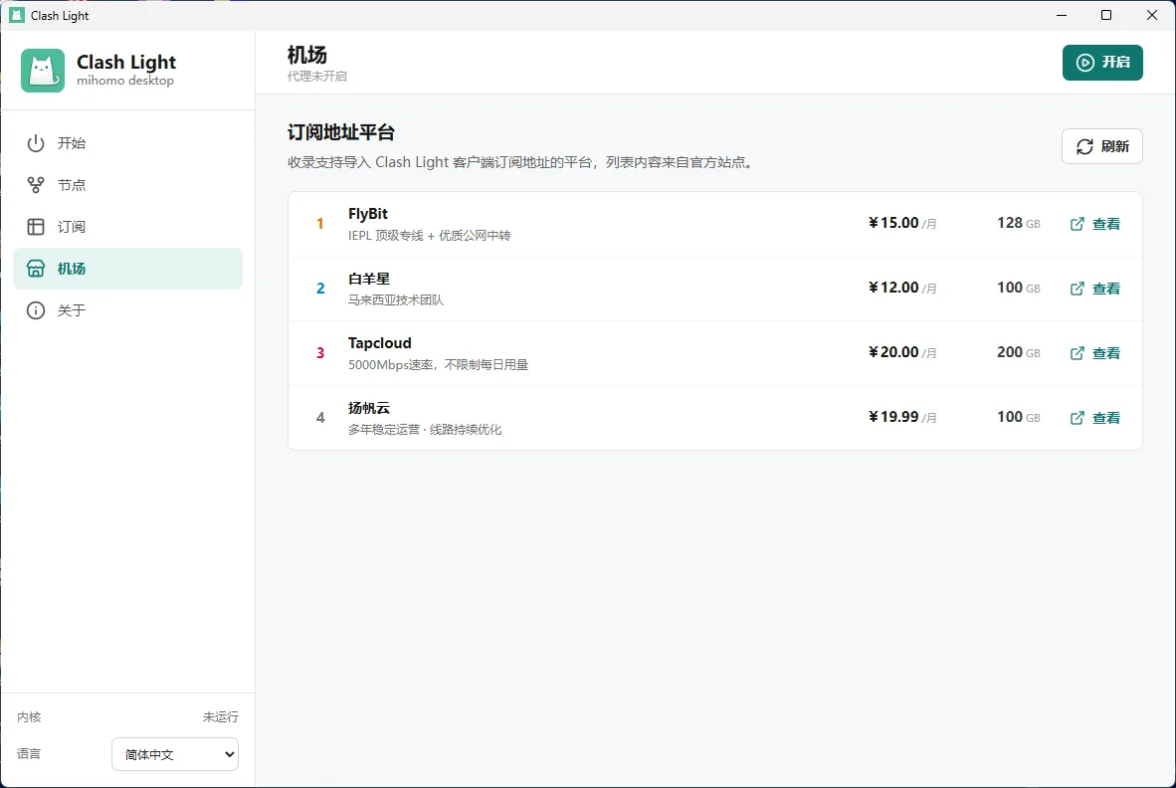Click external link icon in Tapcloud row
This screenshot has width=1176, height=788.
pos(1077,353)
